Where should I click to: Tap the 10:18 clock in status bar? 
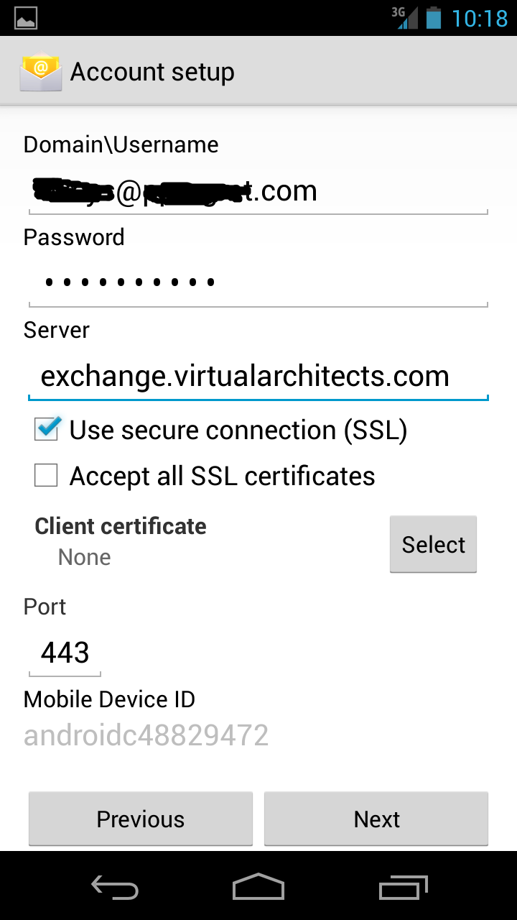tap(479, 18)
